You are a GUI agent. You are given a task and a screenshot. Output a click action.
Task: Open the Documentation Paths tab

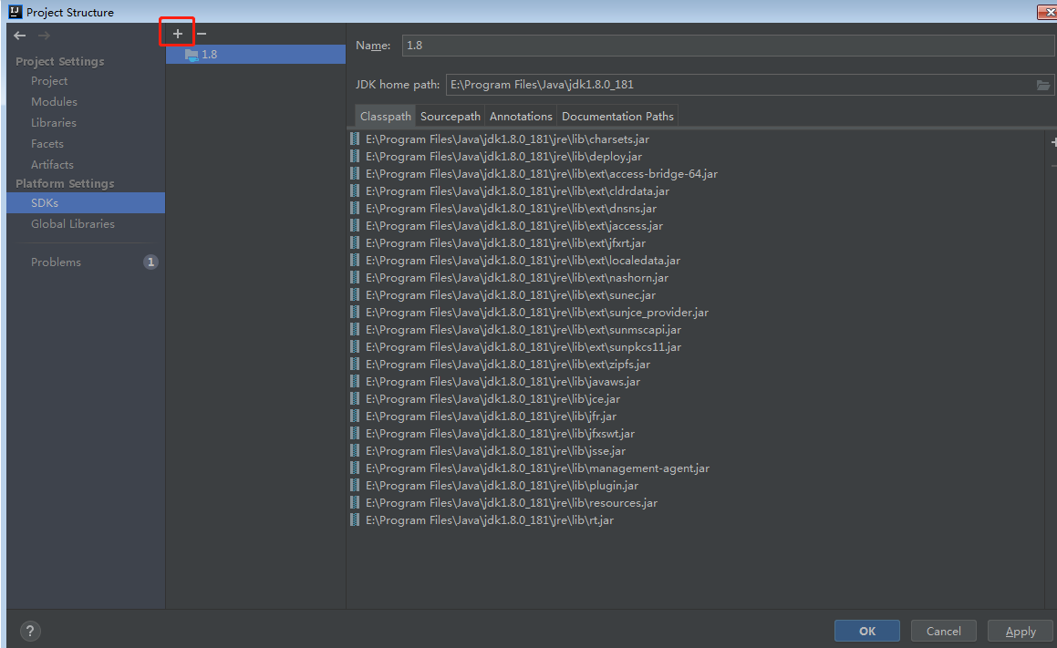617,116
